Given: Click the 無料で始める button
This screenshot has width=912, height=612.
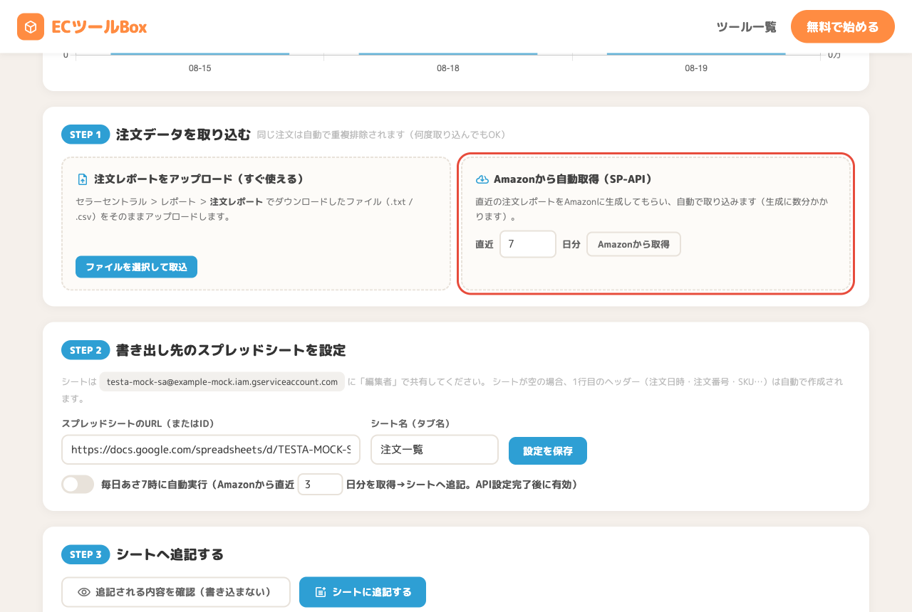Looking at the screenshot, I should [x=842, y=27].
